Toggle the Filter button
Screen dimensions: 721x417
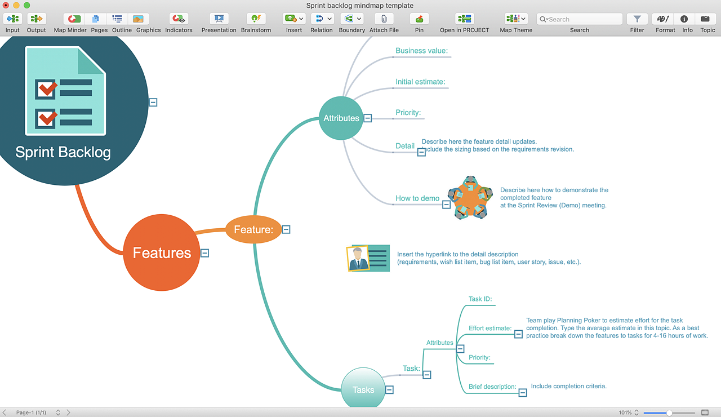pyautogui.click(x=637, y=19)
